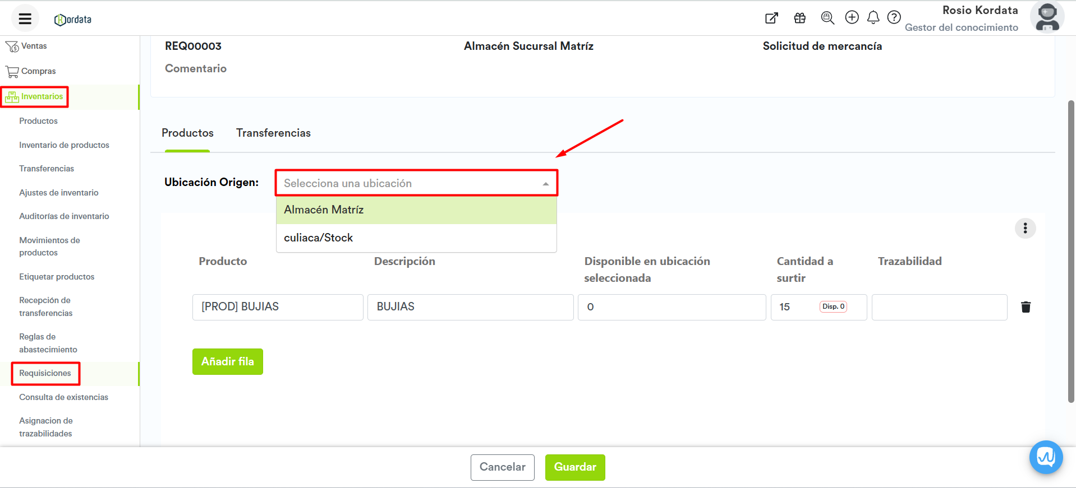Screen dimensions: 1076x488
Task: Click the plus circle add icon
Action: (x=852, y=17)
